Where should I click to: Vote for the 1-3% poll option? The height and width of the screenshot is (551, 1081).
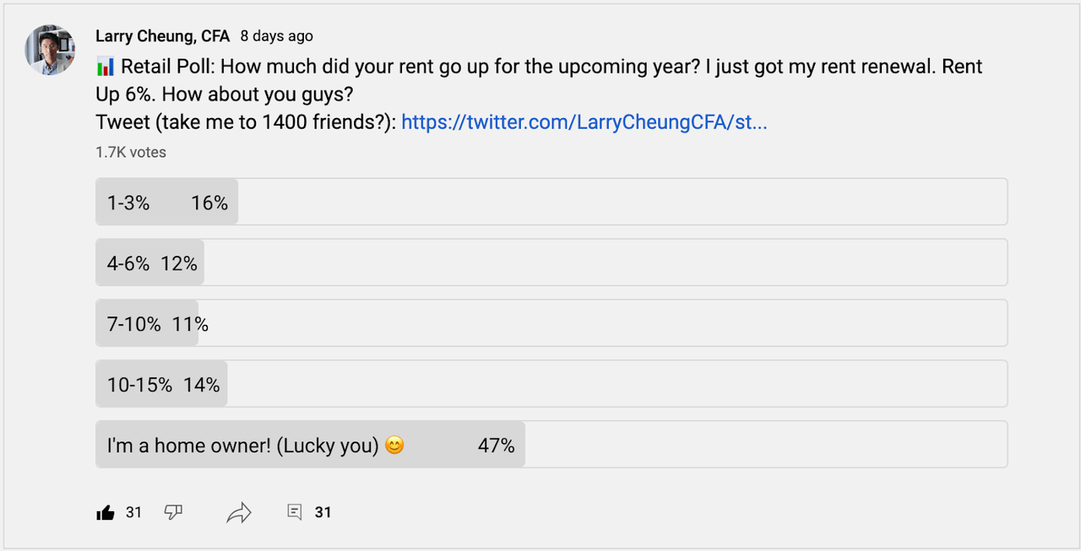tap(551, 202)
